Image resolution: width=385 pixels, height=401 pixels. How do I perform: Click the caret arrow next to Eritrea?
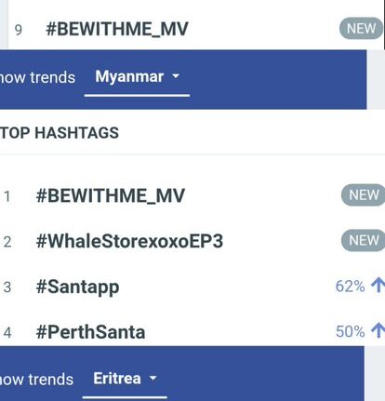(x=153, y=378)
